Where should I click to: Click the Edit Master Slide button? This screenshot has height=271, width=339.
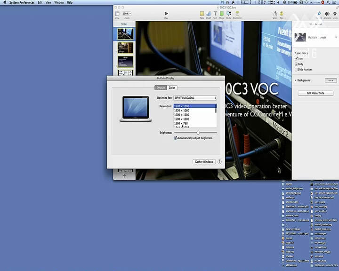click(315, 93)
